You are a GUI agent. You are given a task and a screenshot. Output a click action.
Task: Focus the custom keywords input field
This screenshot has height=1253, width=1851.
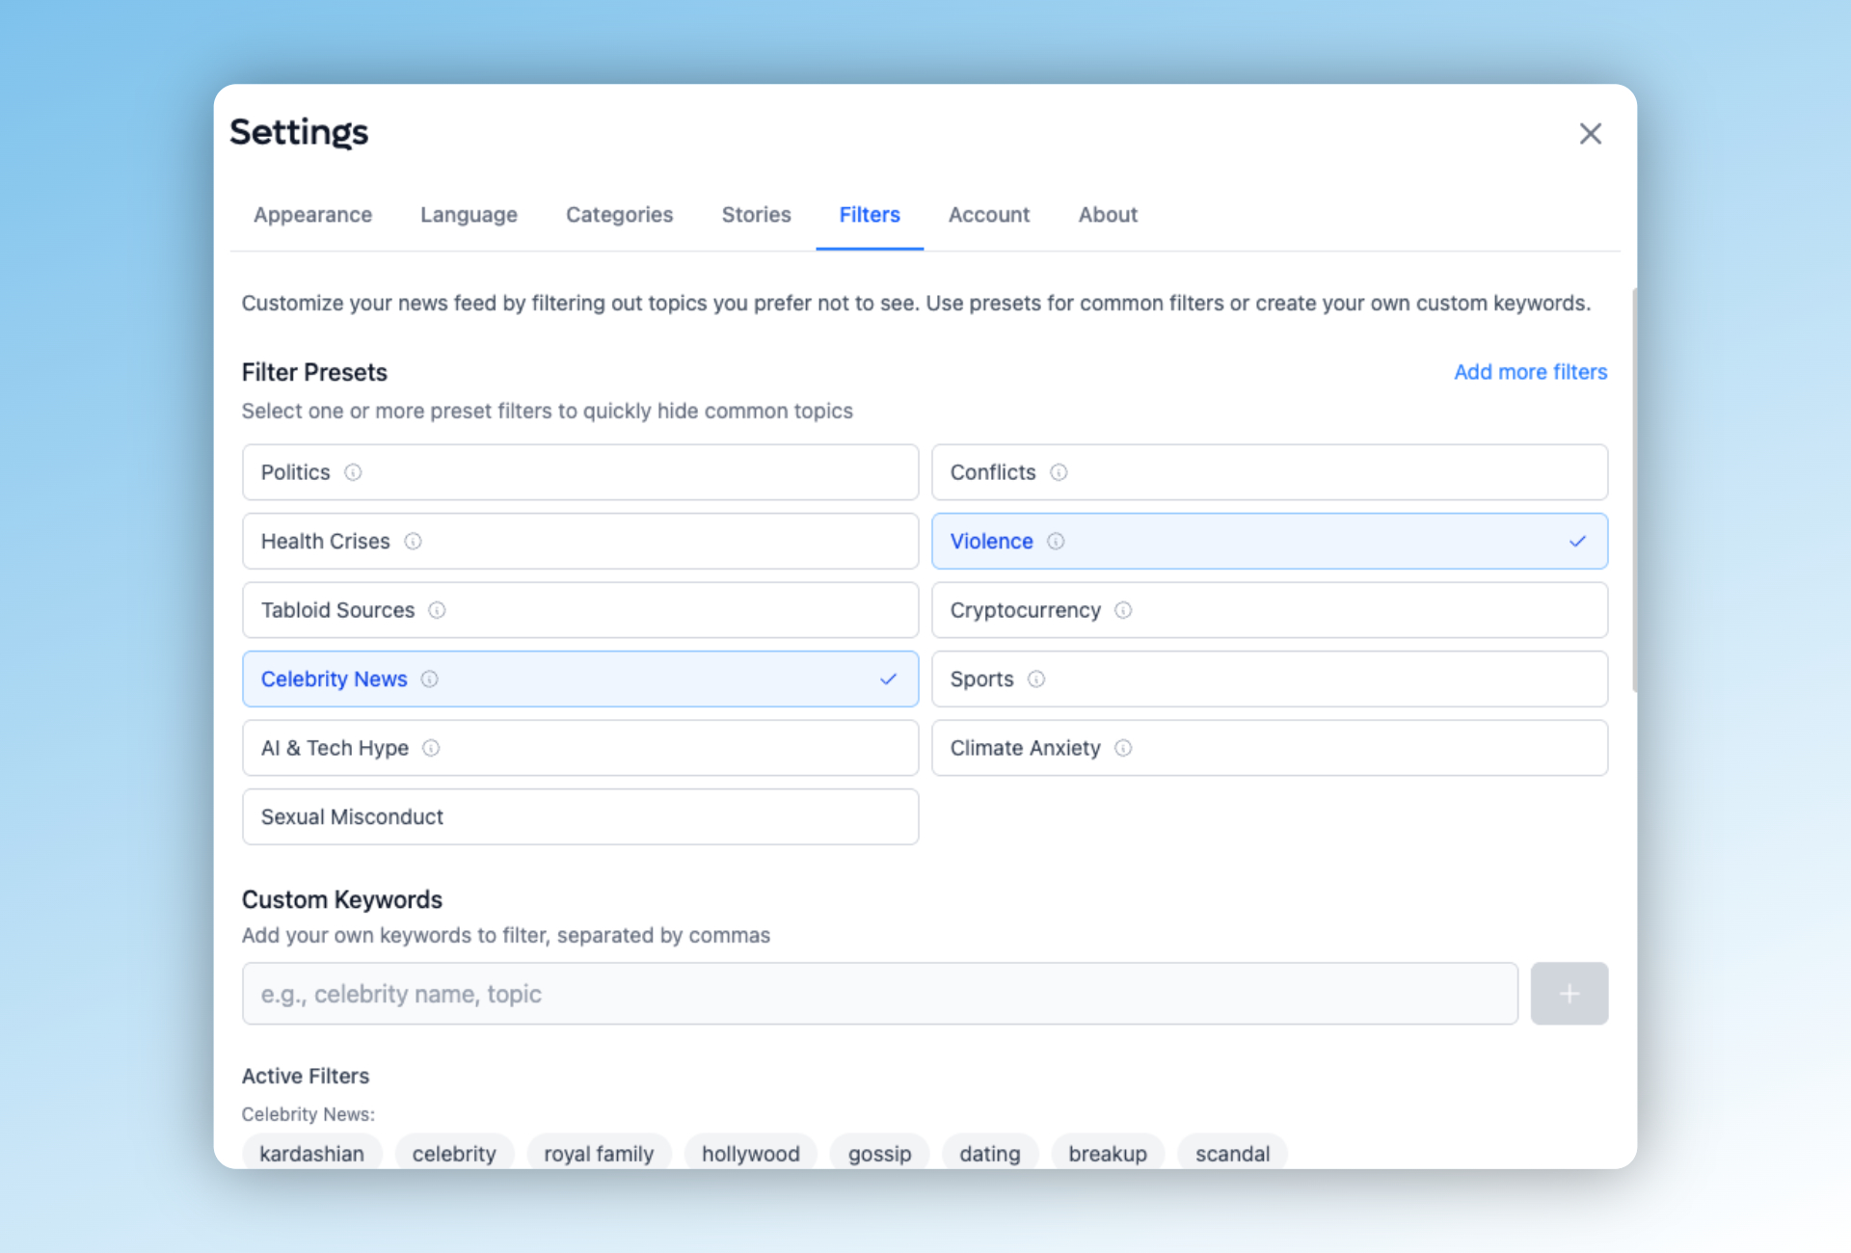[x=879, y=994]
